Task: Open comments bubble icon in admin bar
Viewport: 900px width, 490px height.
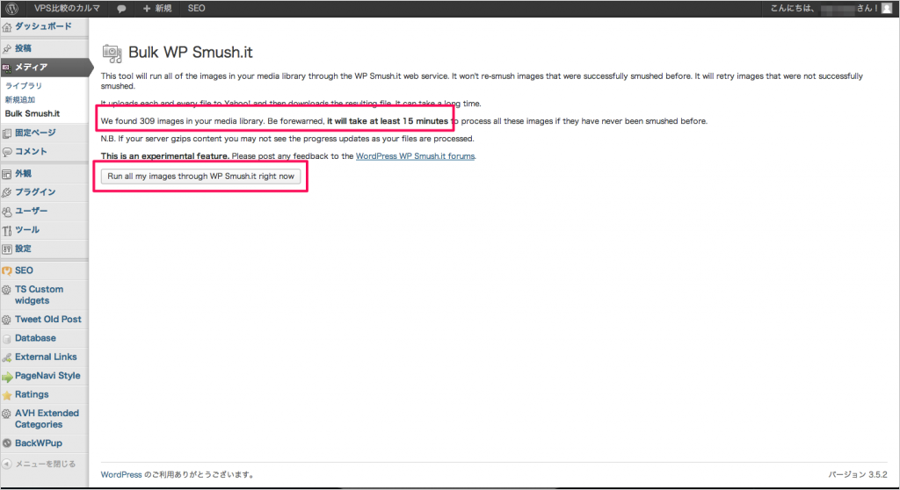Action: 121,9
